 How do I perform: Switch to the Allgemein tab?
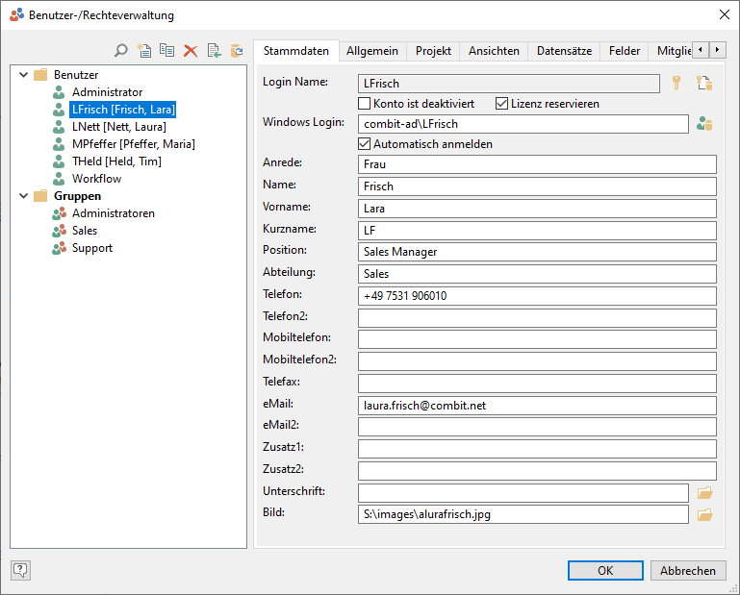tap(371, 51)
